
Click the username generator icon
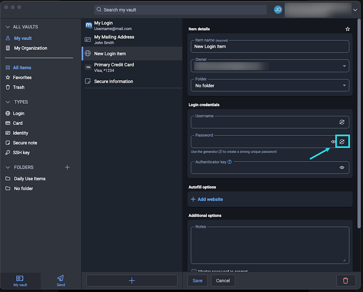[342, 122]
